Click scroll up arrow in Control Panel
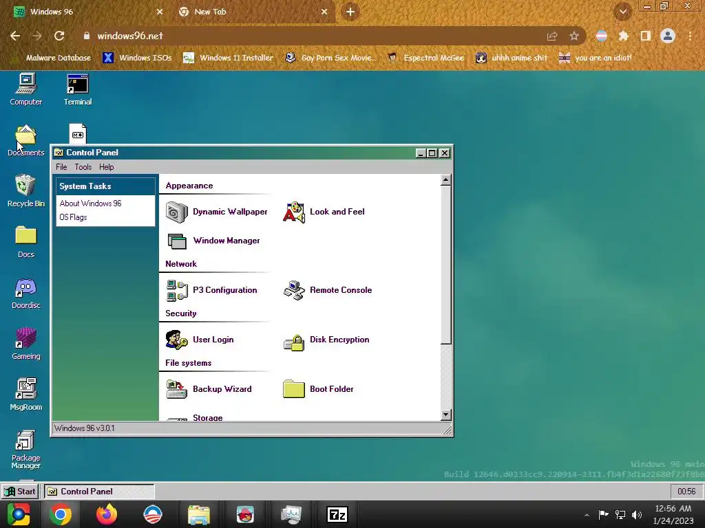Viewport: 705px width, 528px height. (445, 180)
